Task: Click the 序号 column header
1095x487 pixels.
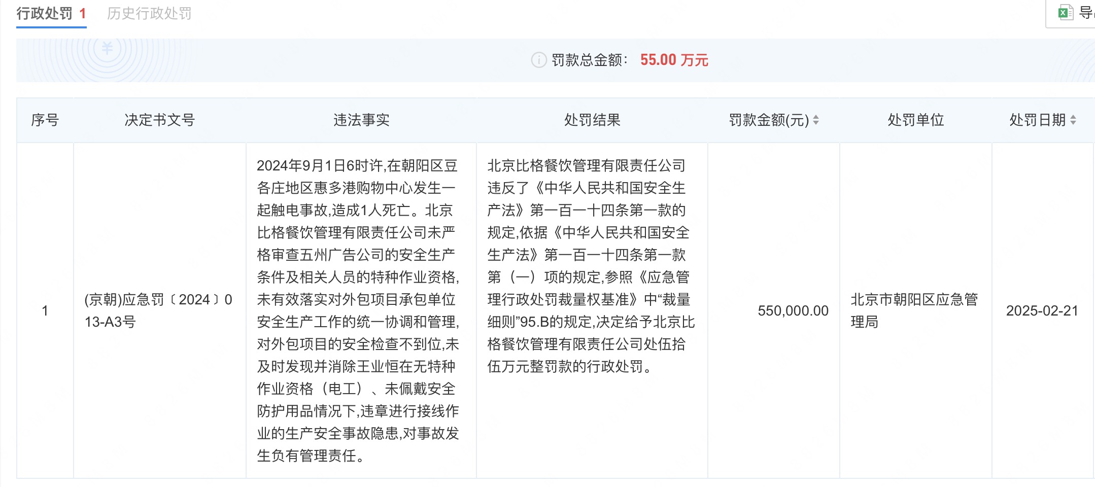Action: pyautogui.click(x=45, y=120)
